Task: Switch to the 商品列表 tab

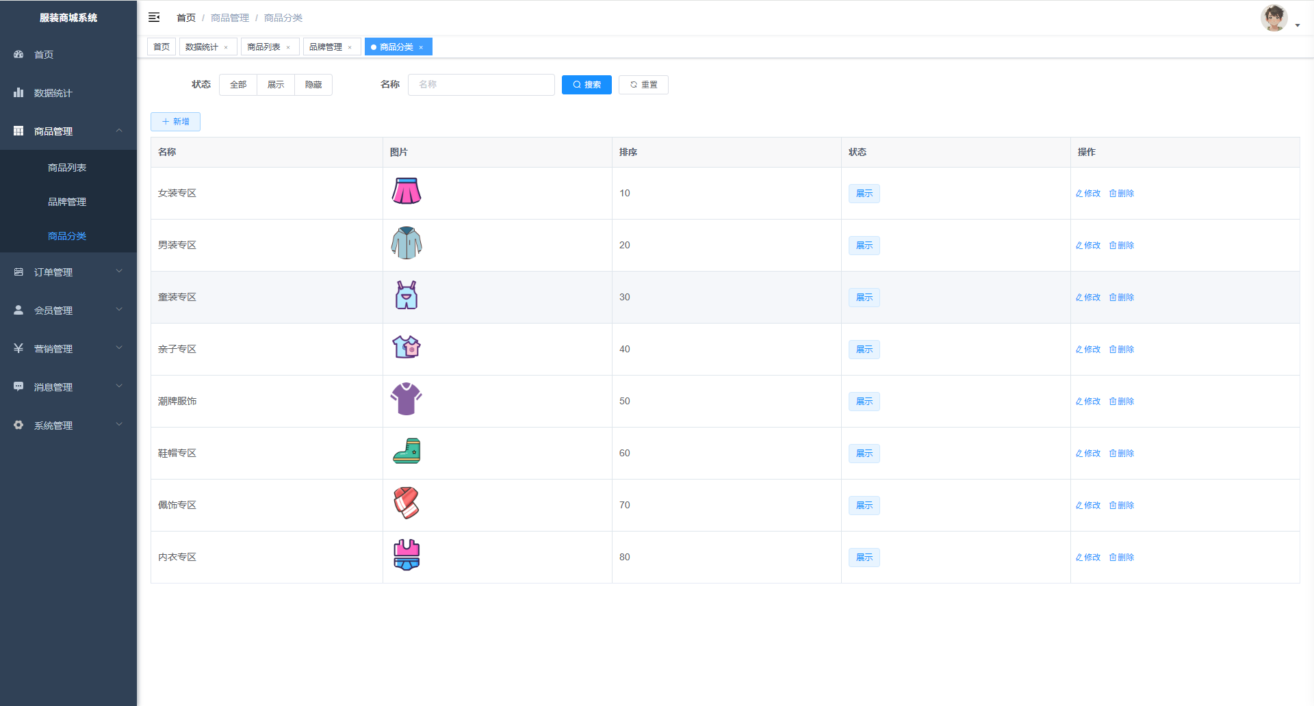Action: point(263,47)
